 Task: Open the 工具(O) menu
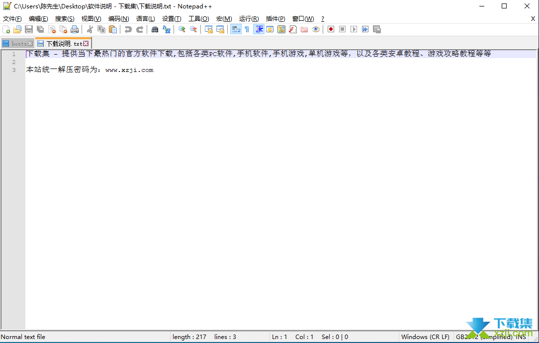199,19
